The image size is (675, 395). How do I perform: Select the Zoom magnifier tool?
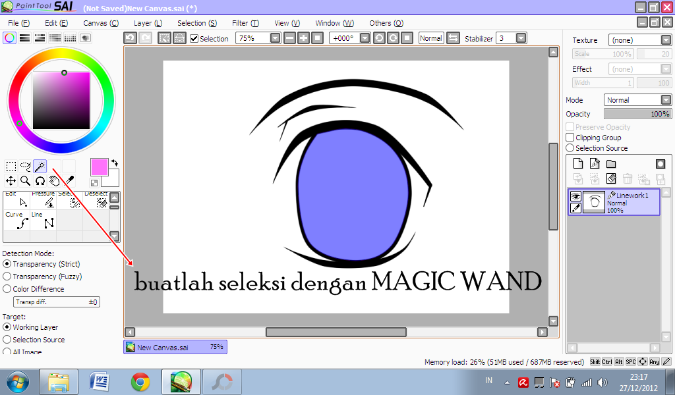click(26, 181)
